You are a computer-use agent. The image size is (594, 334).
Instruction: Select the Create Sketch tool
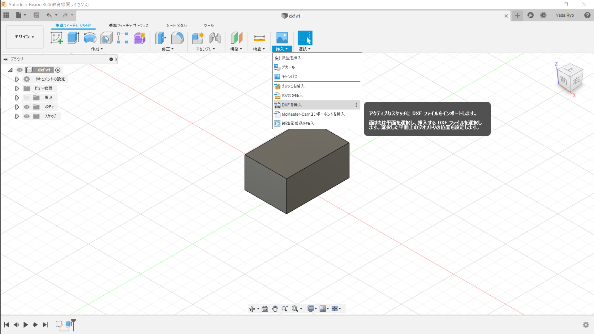pyautogui.click(x=57, y=38)
